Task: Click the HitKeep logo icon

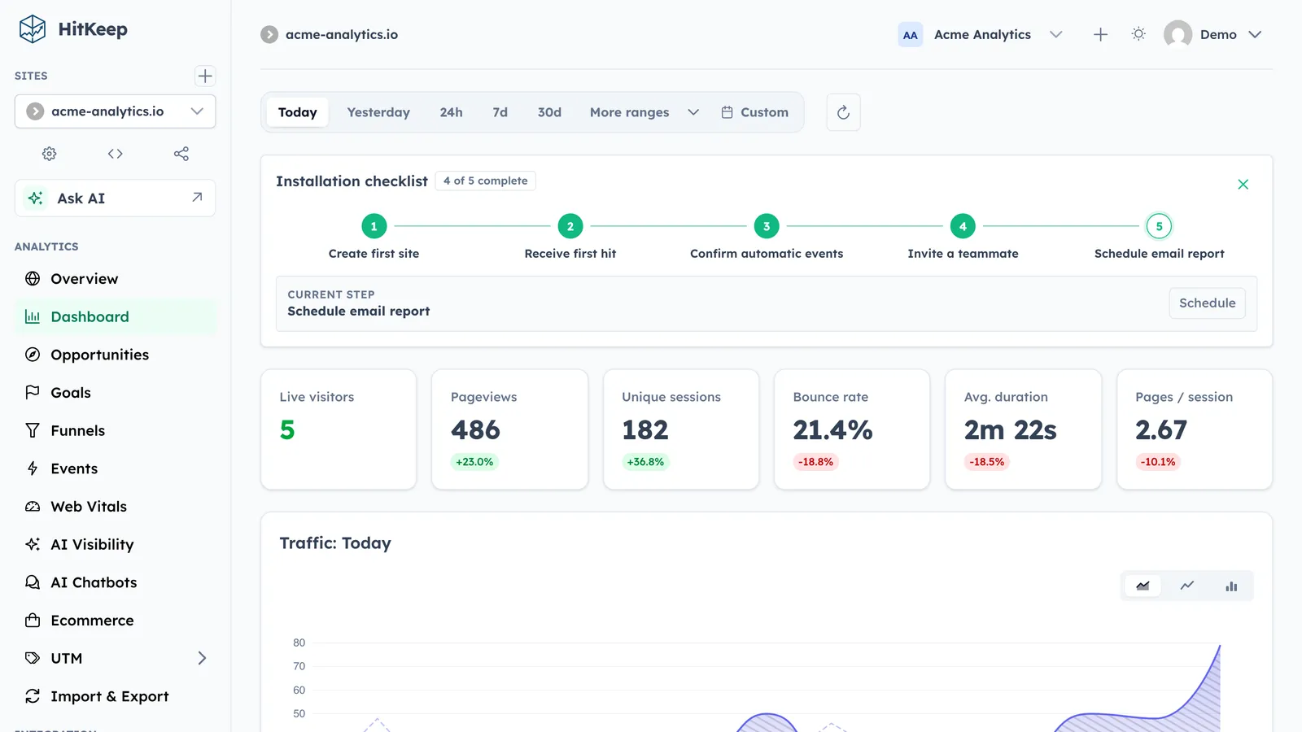Action: [33, 29]
